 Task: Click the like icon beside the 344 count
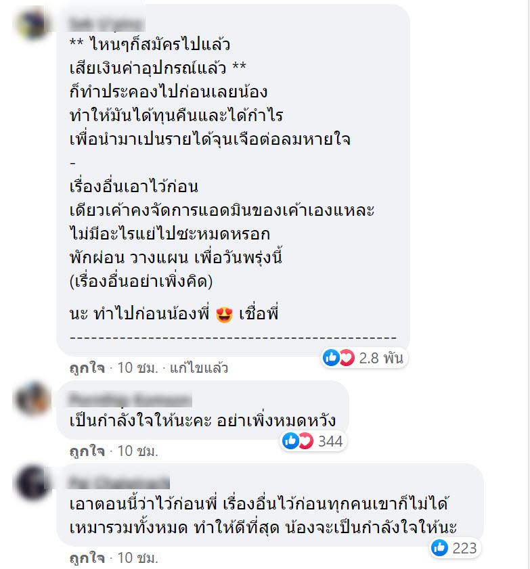[x=290, y=441]
